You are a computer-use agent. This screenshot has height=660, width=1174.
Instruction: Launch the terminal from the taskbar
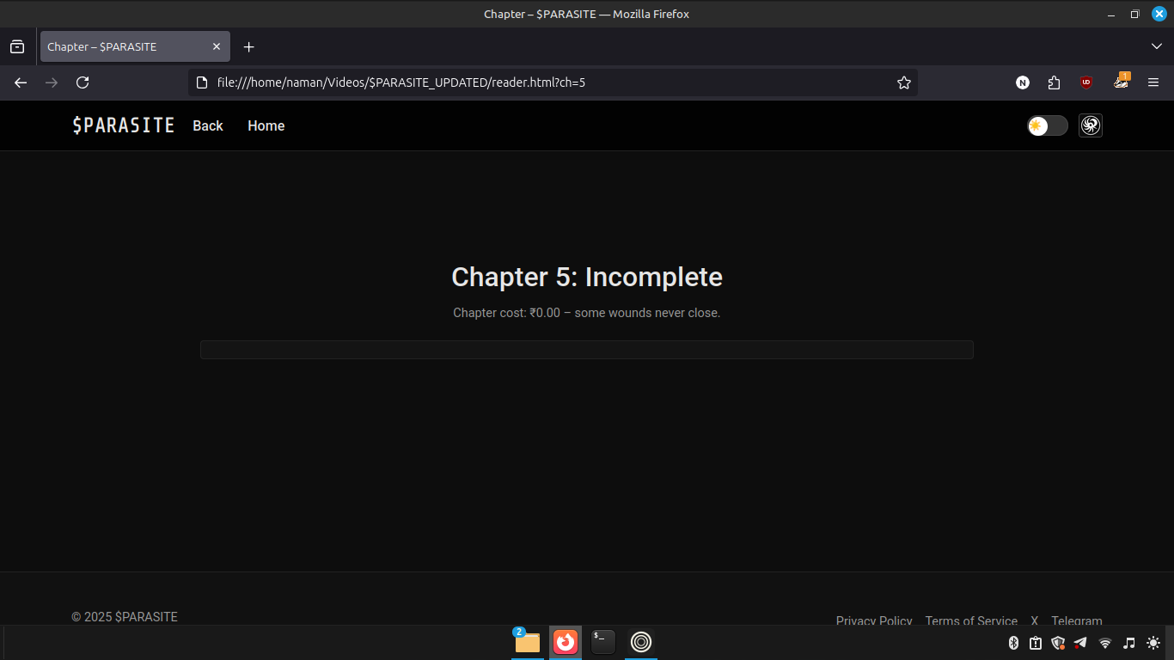(x=603, y=642)
